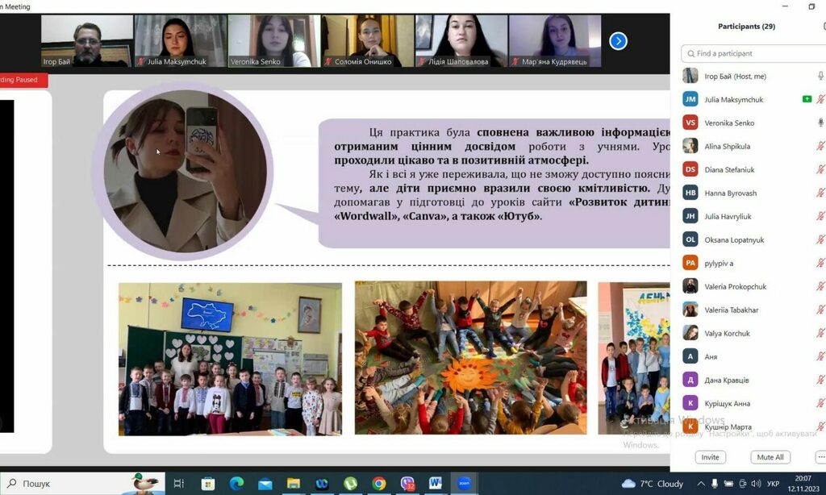Open Zoom from the taskbar
The width and height of the screenshot is (826, 495).
(464, 484)
